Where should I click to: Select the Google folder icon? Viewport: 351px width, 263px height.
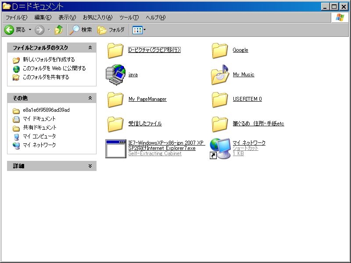[220, 50]
